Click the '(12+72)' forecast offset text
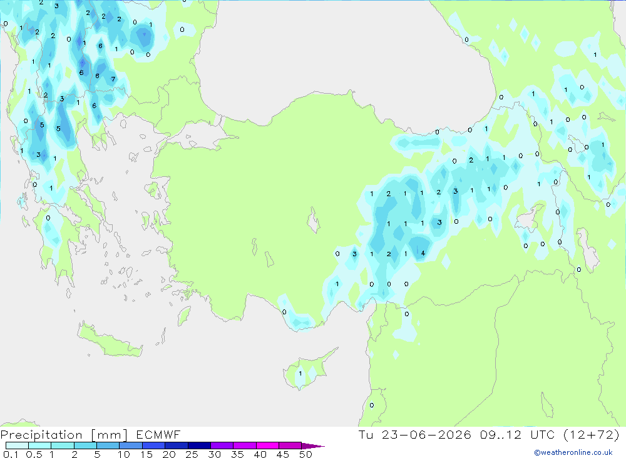Image resolution: width=626 pixels, height=458 pixels. tap(592, 434)
